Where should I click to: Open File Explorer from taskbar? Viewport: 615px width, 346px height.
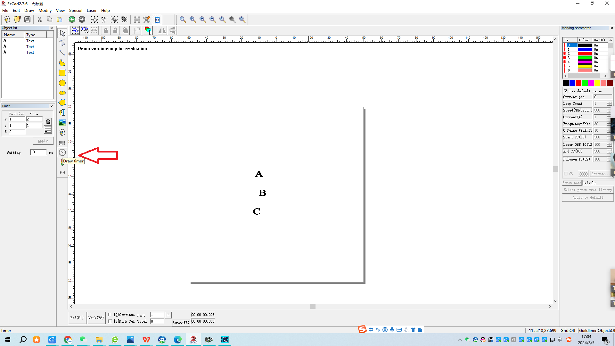coord(99,340)
